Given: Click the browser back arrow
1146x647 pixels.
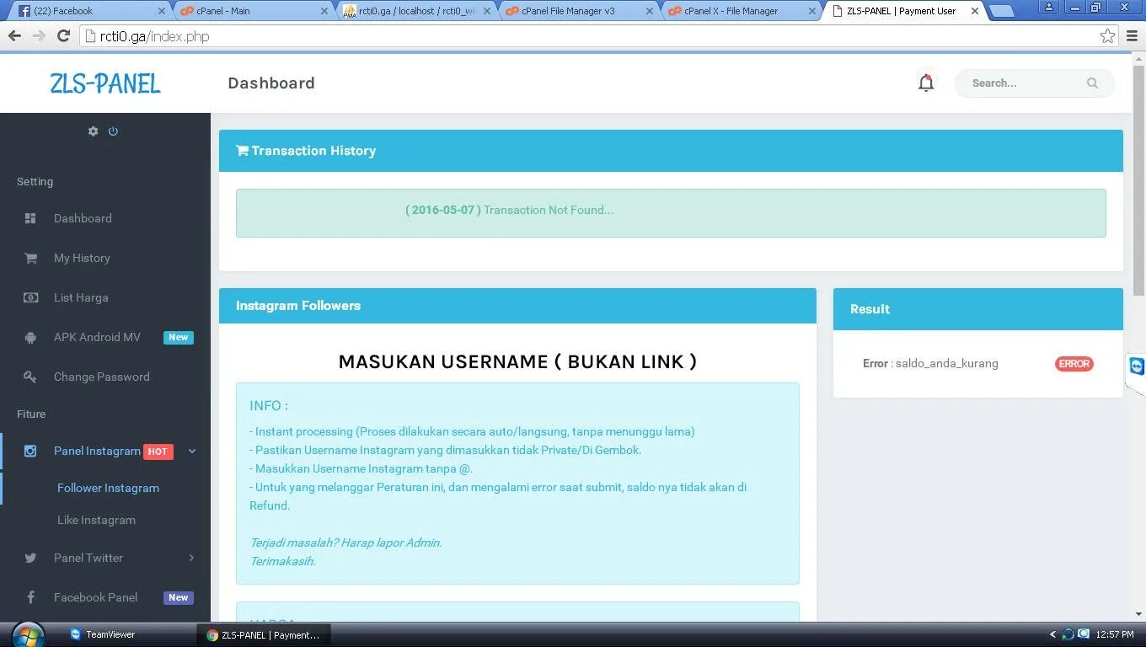Looking at the screenshot, I should [14, 35].
